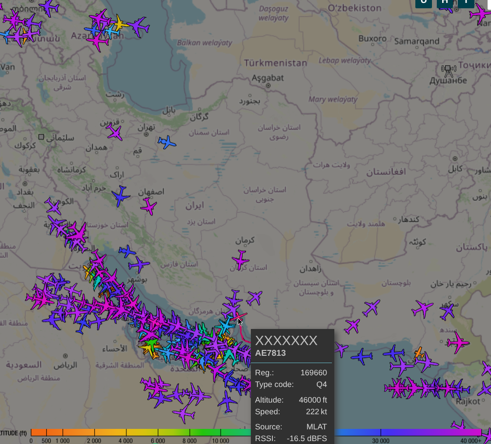Click the Q4 type code value
The width and height of the screenshot is (491, 444).
click(322, 384)
